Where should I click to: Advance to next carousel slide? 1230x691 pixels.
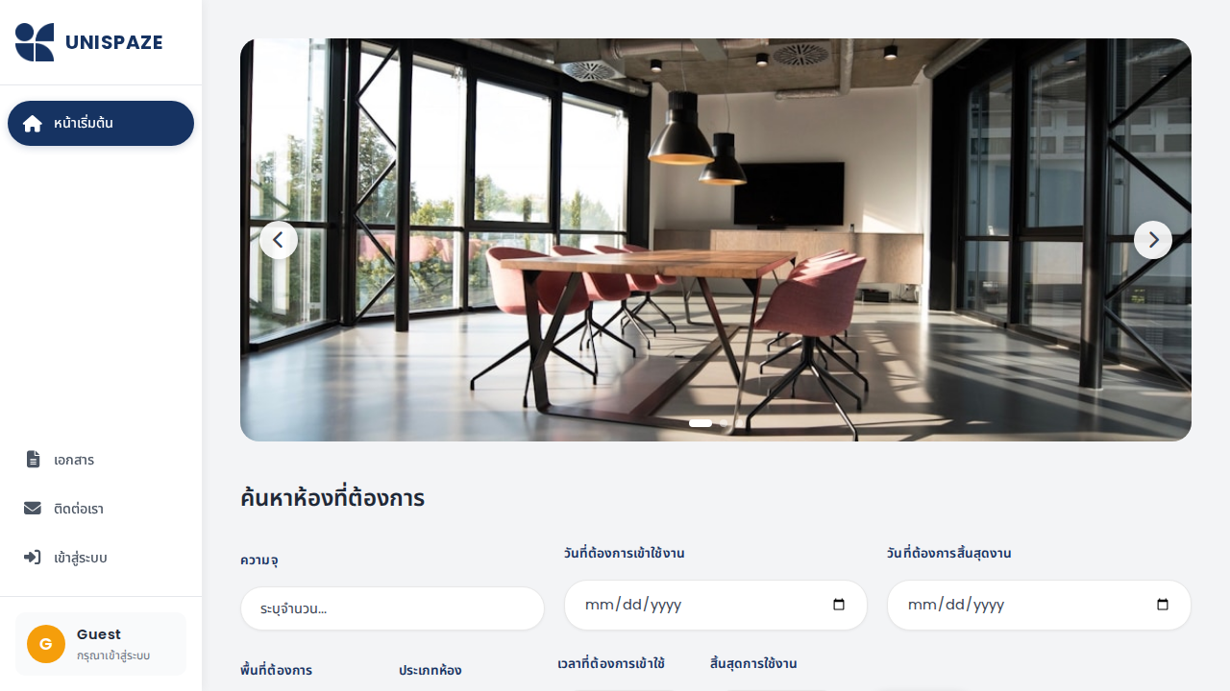[1153, 240]
